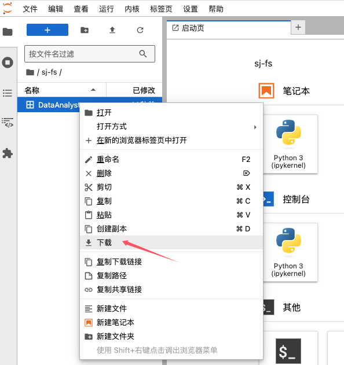The image size is (344, 365).
Task: Open the 运行 menu
Action: (107, 9)
